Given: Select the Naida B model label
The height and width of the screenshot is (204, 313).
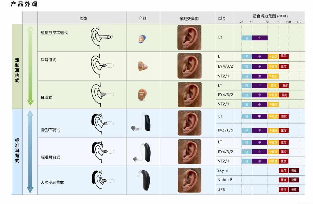Looking at the screenshot, I should coord(225,180).
